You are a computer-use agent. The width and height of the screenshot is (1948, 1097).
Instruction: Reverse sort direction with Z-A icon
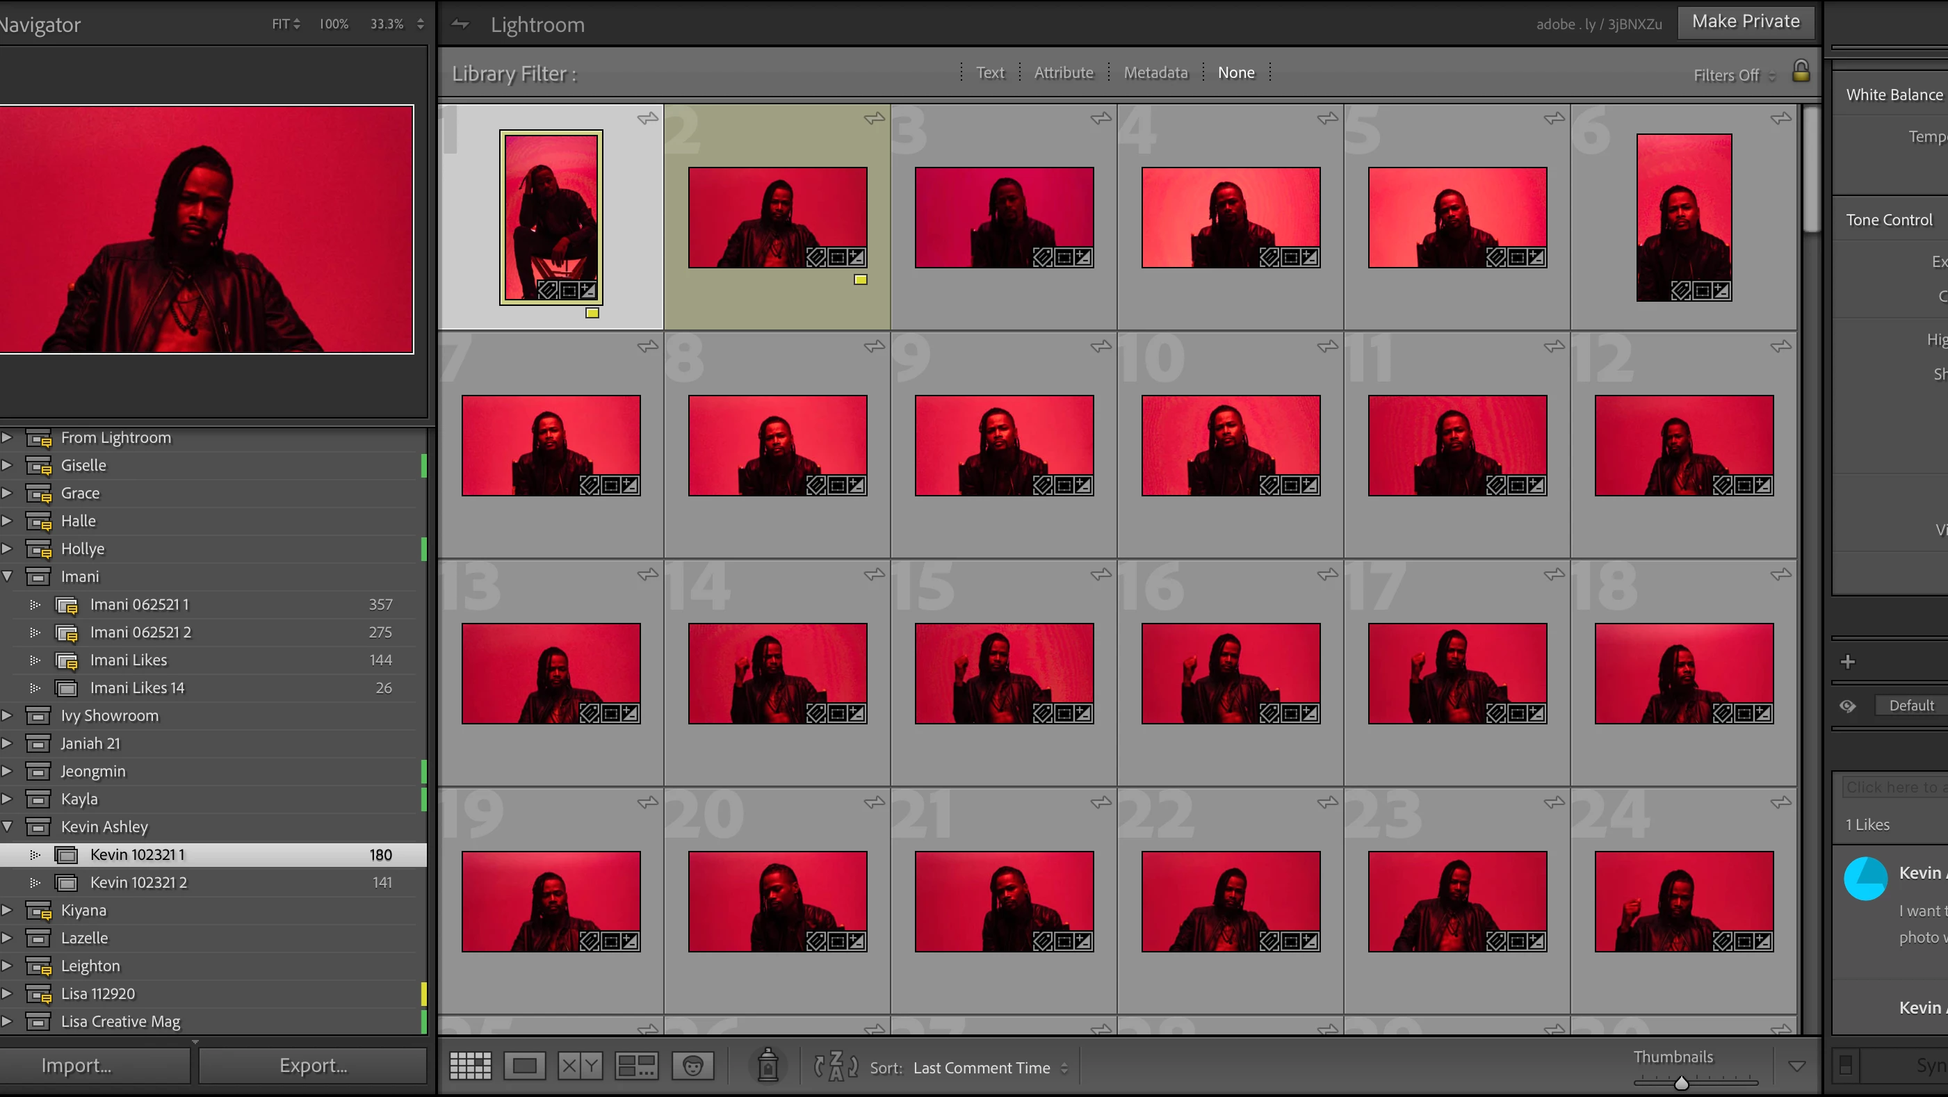835,1066
